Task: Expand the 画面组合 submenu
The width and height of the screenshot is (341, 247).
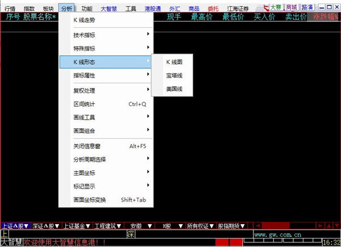Action: (x=106, y=131)
